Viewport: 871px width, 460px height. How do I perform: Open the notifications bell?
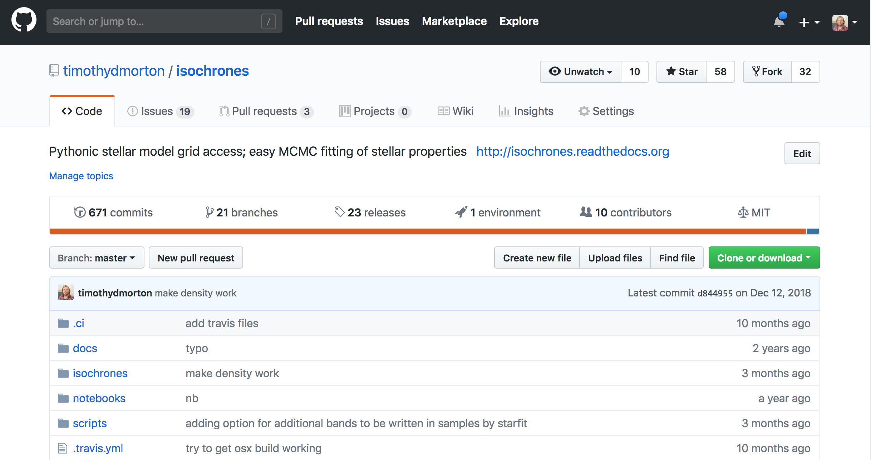pos(779,21)
